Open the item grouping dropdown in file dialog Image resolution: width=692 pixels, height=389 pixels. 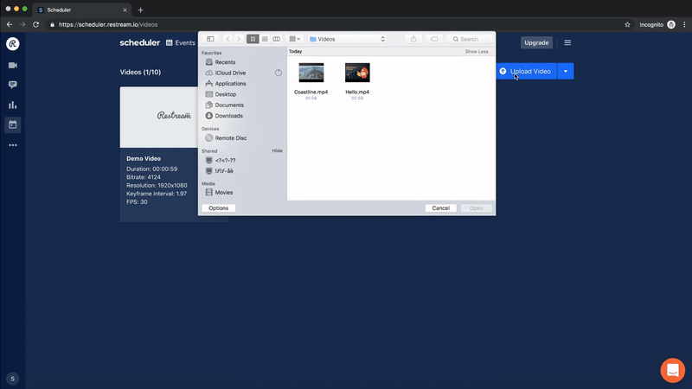click(x=295, y=39)
